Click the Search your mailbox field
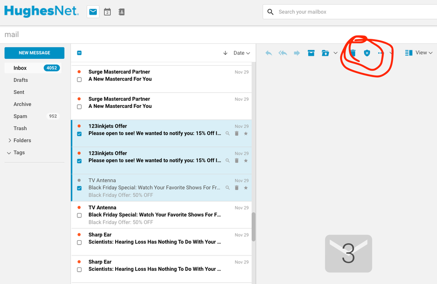Screen dimensions: 437x284 tap(350, 12)
